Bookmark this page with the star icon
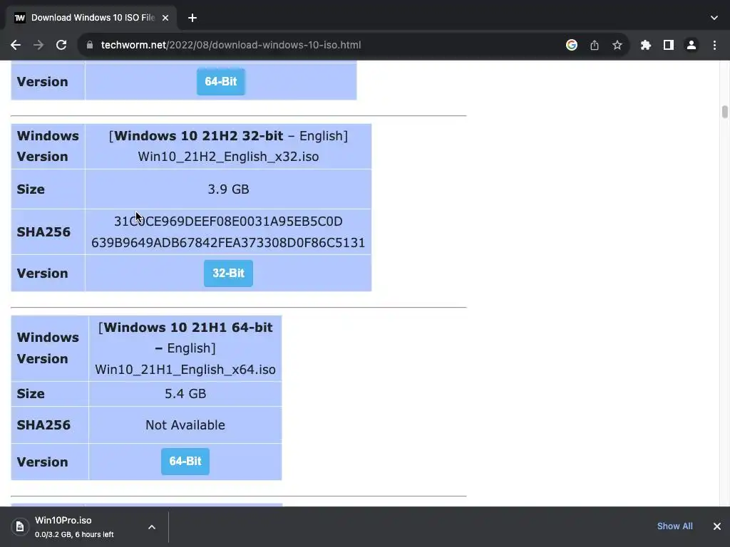 pos(617,45)
